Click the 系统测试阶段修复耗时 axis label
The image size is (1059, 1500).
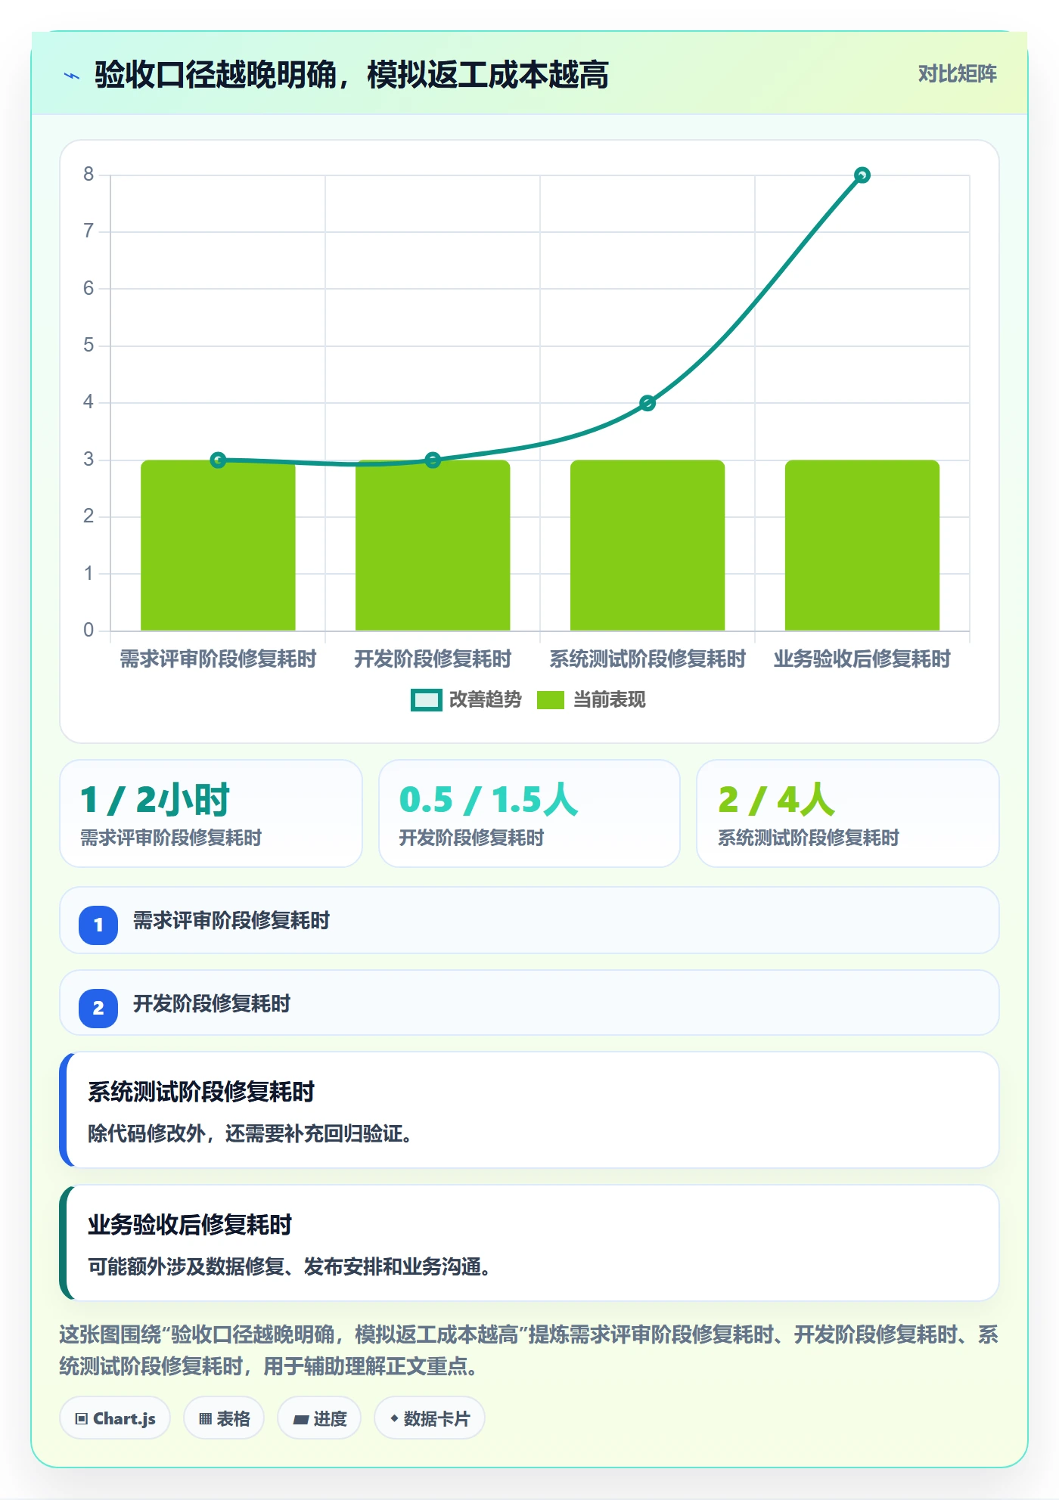click(648, 659)
